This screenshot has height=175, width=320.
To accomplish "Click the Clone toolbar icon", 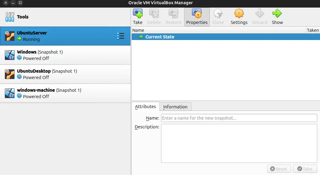I will click(218, 14).
